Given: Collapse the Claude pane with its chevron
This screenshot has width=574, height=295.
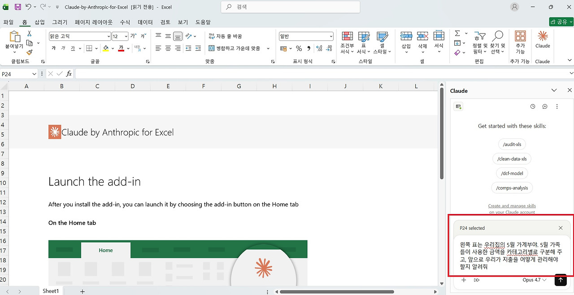Looking at the screenshot, I should click(x=554, y=90).
